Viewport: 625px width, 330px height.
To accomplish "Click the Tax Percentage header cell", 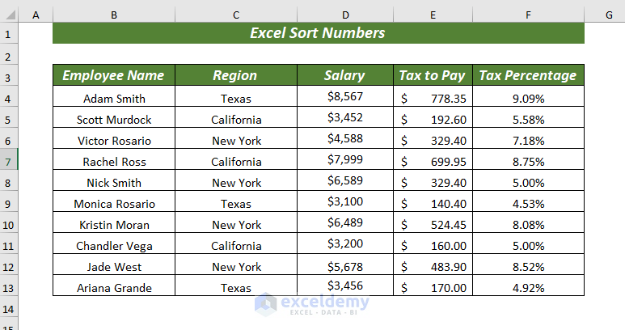I will 528,75.
